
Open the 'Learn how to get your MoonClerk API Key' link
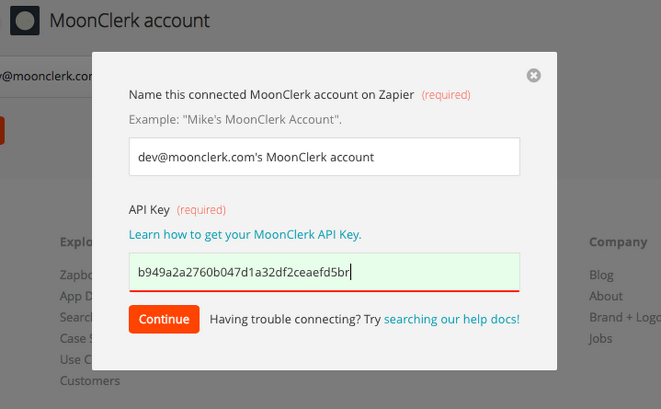(x=245, y=234)
